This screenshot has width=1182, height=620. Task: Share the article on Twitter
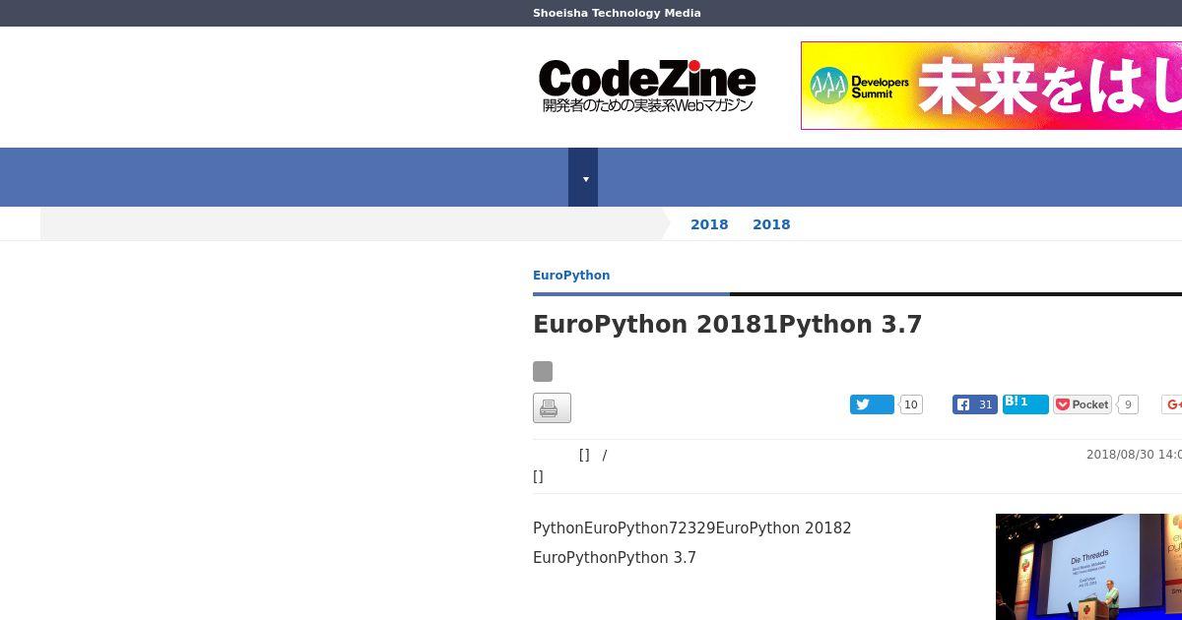872,404
